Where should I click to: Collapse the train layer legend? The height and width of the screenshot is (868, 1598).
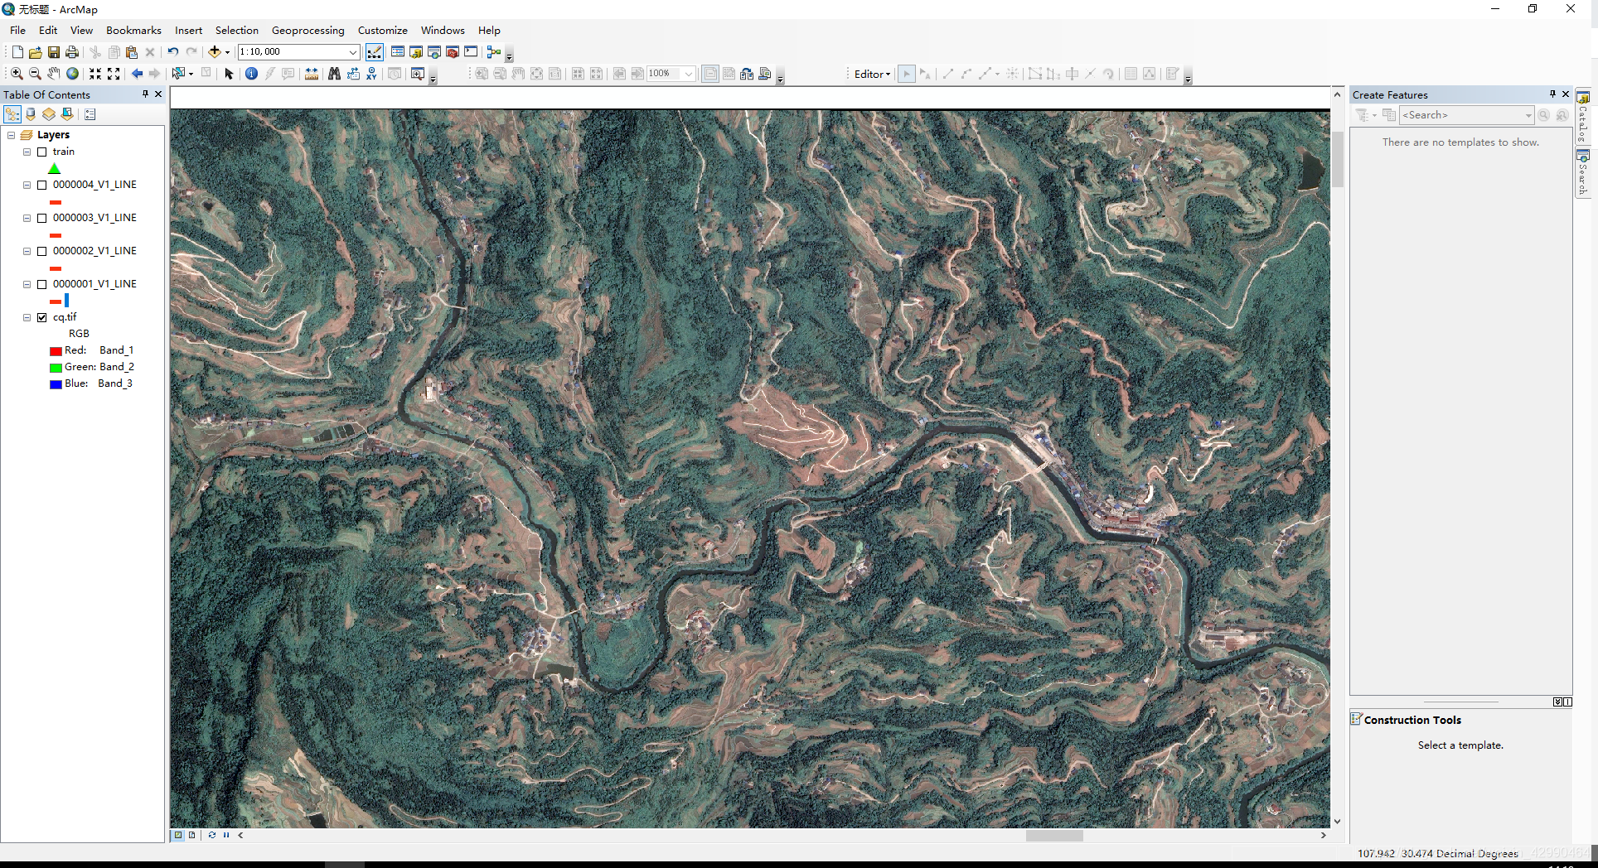[x=27, y=152]
